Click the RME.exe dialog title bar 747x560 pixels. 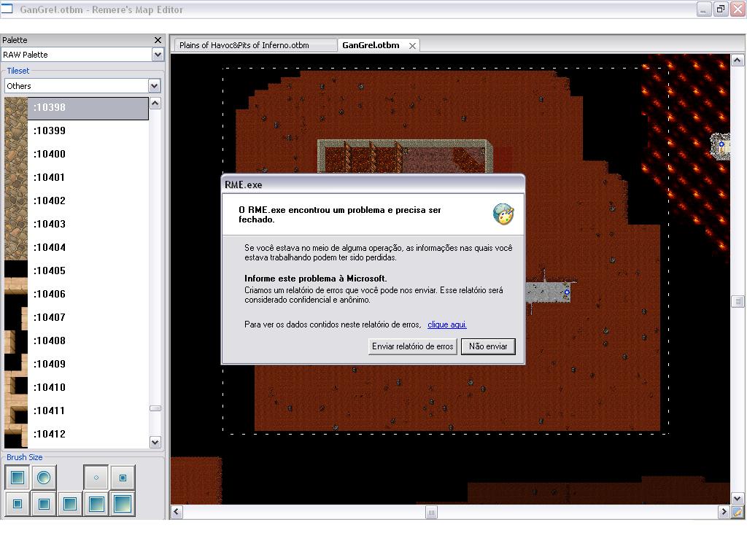pyautogui.click(x=373, y=184)
